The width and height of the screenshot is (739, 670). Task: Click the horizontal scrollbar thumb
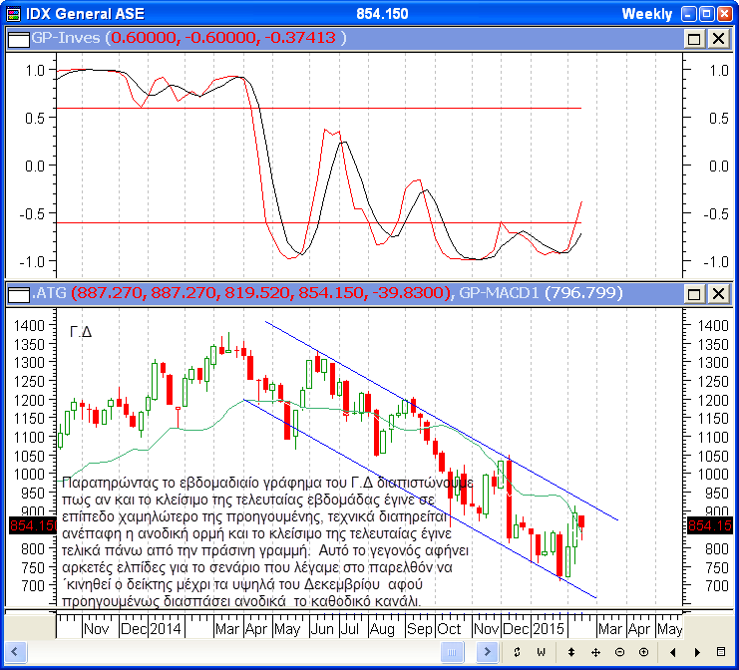tap(452, 652)
